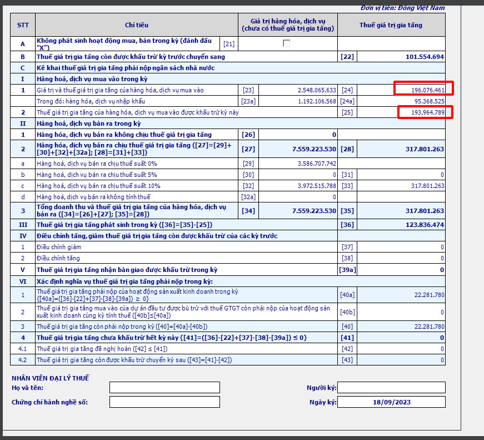Click 'NHÂN VIÊN ĐẠI LÝ THUẾ' heading
The width and height of the screenshot is (484, 440).
[x=51, y=378]
